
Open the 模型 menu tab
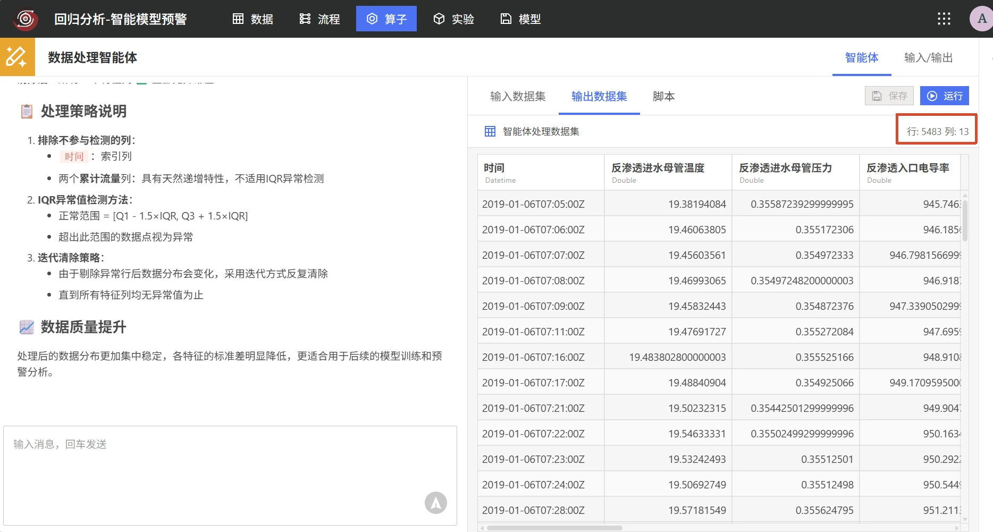pyautogui.click(x=520, y=19)
